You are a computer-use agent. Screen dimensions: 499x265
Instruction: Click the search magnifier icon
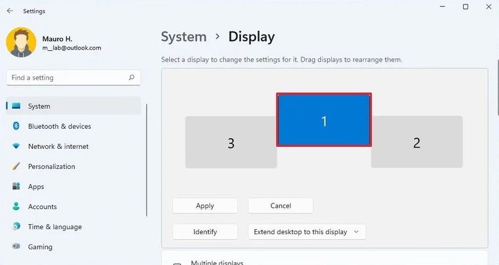132,77
